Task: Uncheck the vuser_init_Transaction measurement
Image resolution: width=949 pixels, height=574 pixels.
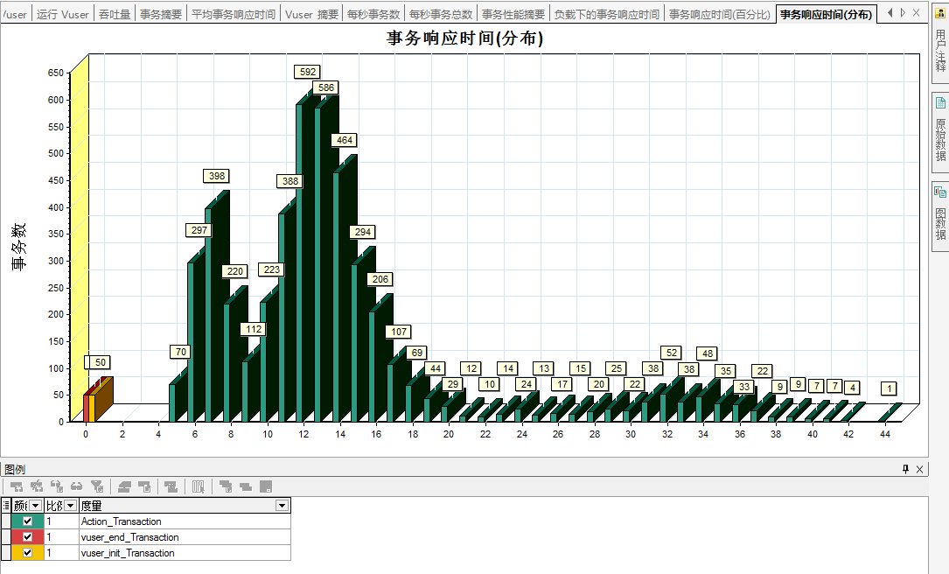Action: (28, 551)
